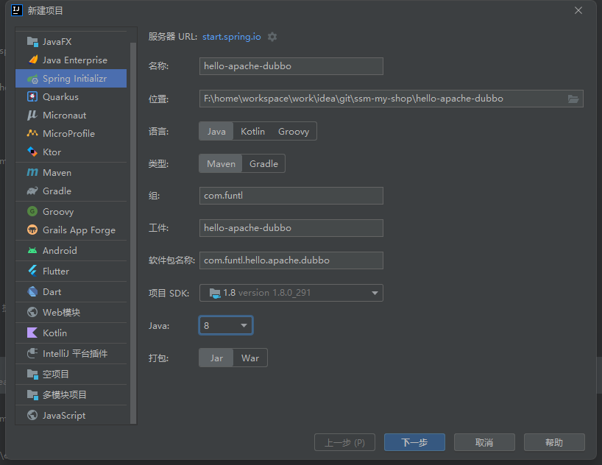
Task: Select Jar packaging
Action: coord(216,358)
